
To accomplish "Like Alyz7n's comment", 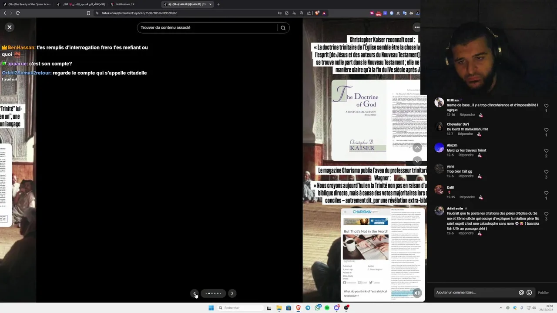I will (x=546, y=151).
